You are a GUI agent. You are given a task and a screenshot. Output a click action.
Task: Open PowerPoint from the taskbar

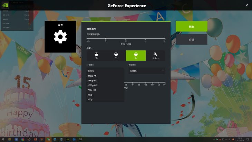pos(35,139)
